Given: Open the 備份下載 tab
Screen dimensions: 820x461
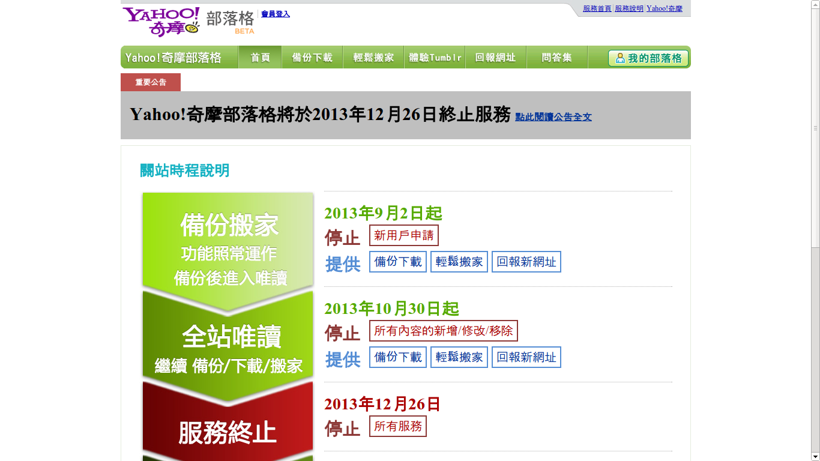Looking at the screenshot, I should coord(312,58).
